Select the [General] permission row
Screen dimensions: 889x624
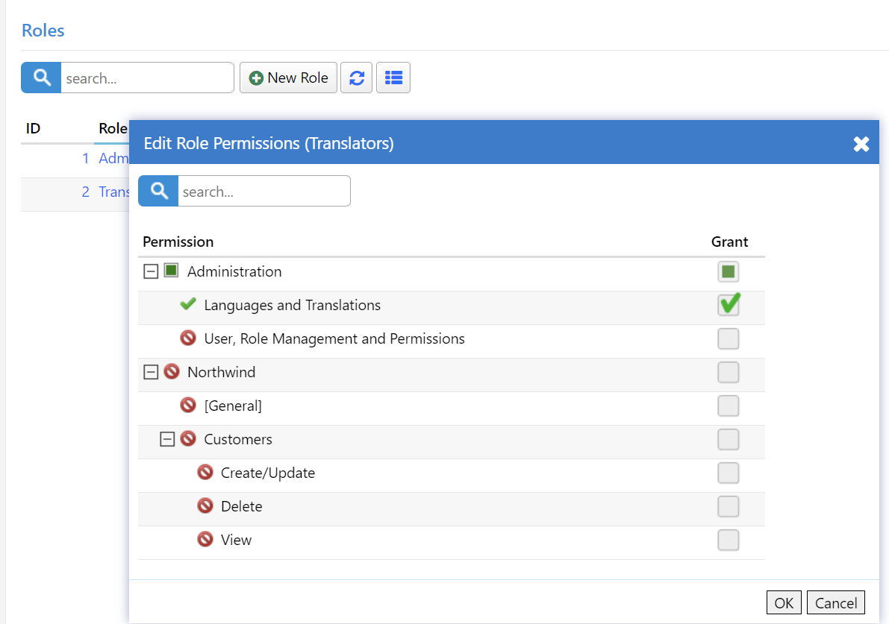[233, 406]
